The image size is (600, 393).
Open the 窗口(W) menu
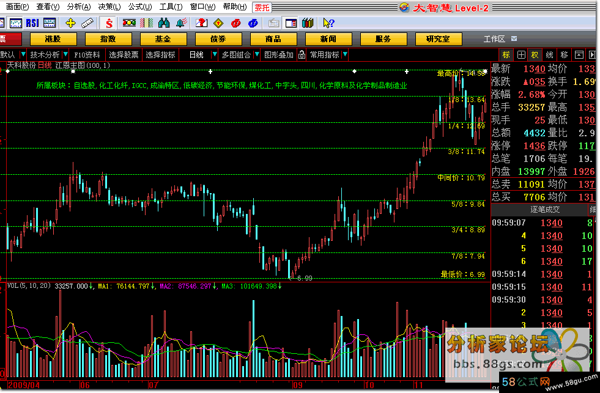pos(203,7)
